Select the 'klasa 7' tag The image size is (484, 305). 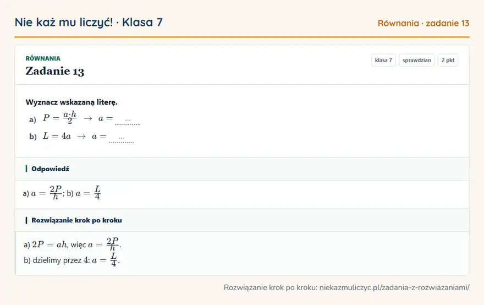coord(383,60)
